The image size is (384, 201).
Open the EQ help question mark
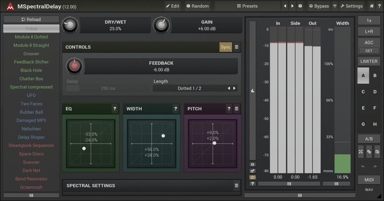(x=115, y=109)
